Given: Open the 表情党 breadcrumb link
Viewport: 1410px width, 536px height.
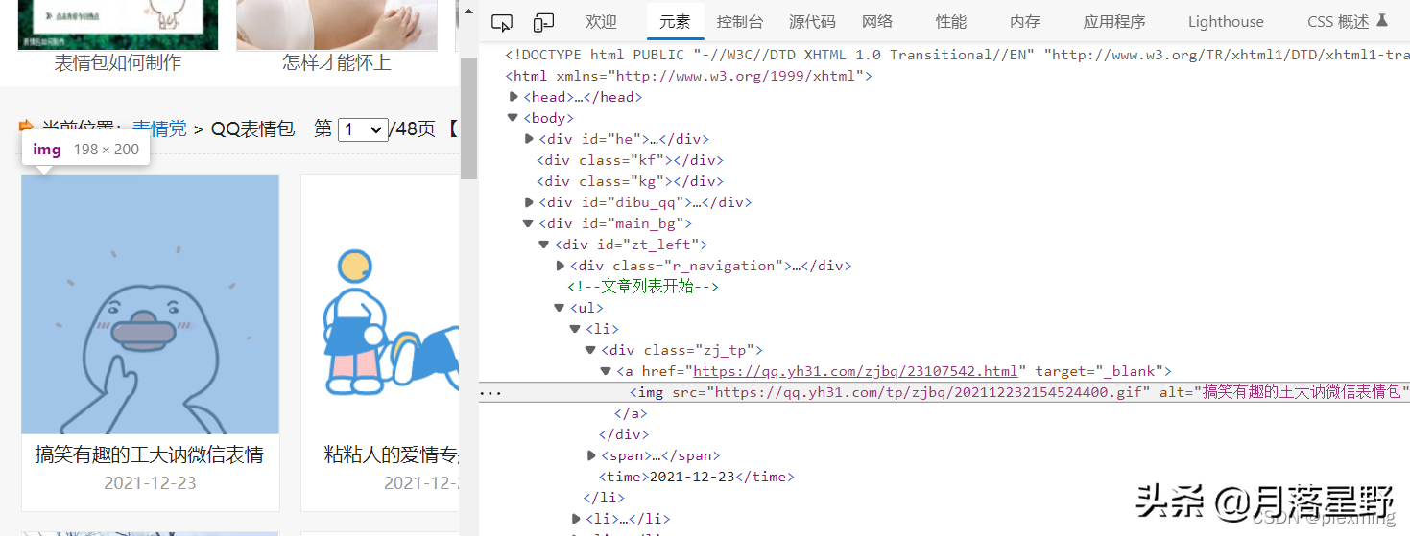Looking at the screenshot, I should coord(159,128).
